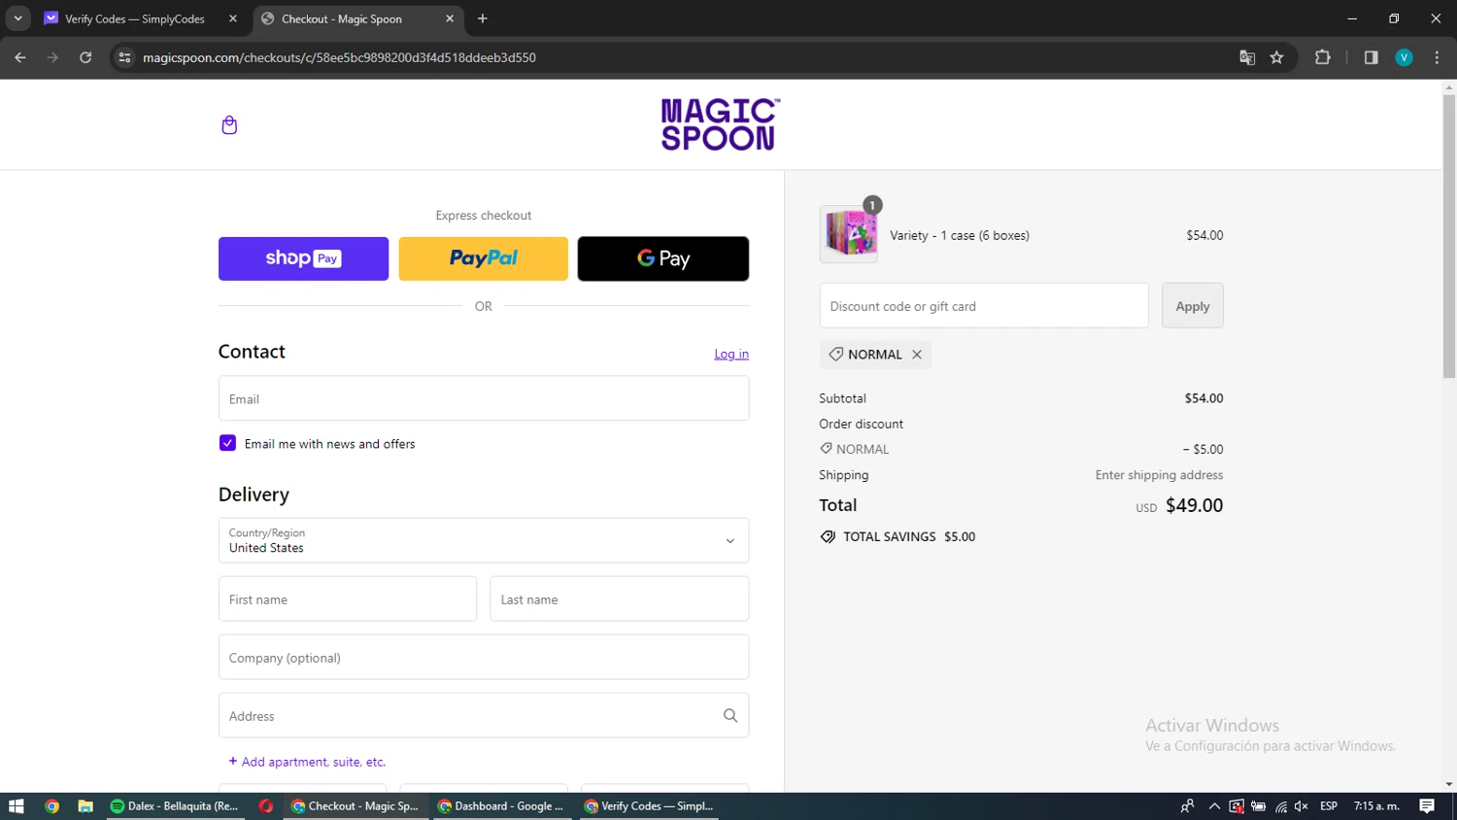Open Spotify Dalex - Bellaquita taskbar item
The height and width of the screenshot is (820, 1457).
[175, 806]
